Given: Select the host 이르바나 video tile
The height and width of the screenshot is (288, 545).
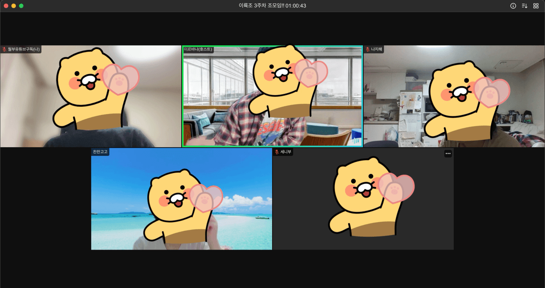Looking at the screenshot, I should tap(272, 96).
